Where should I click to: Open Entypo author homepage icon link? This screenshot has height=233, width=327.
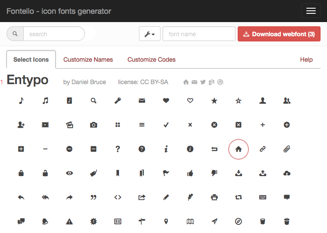click(x=186, y=82)
